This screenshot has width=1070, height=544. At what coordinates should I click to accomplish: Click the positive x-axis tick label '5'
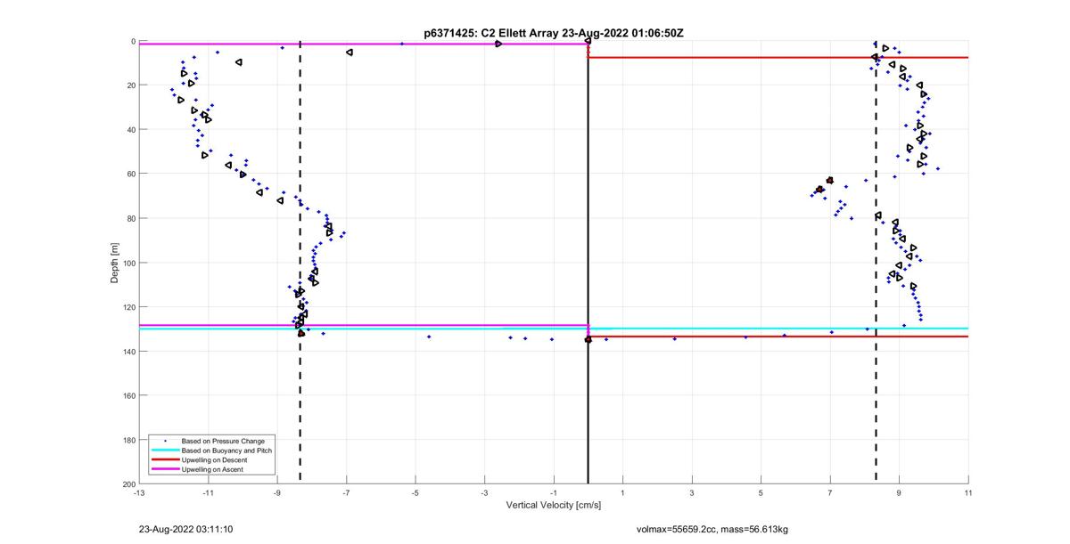[761, 492]
